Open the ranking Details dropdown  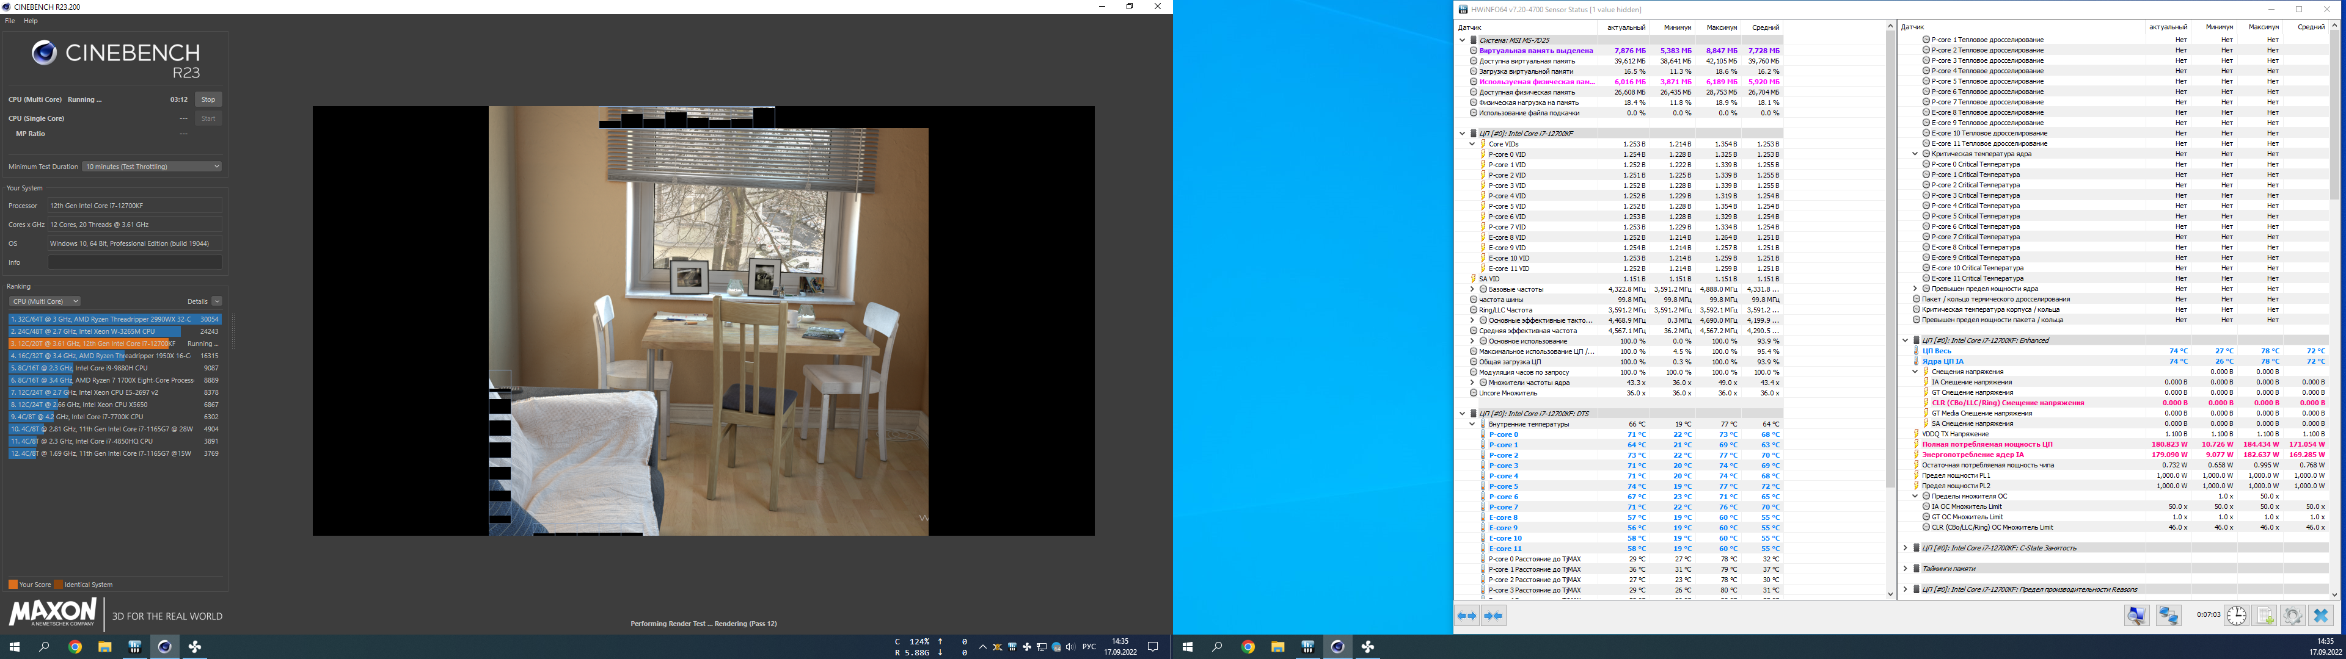tap(217, 301)
